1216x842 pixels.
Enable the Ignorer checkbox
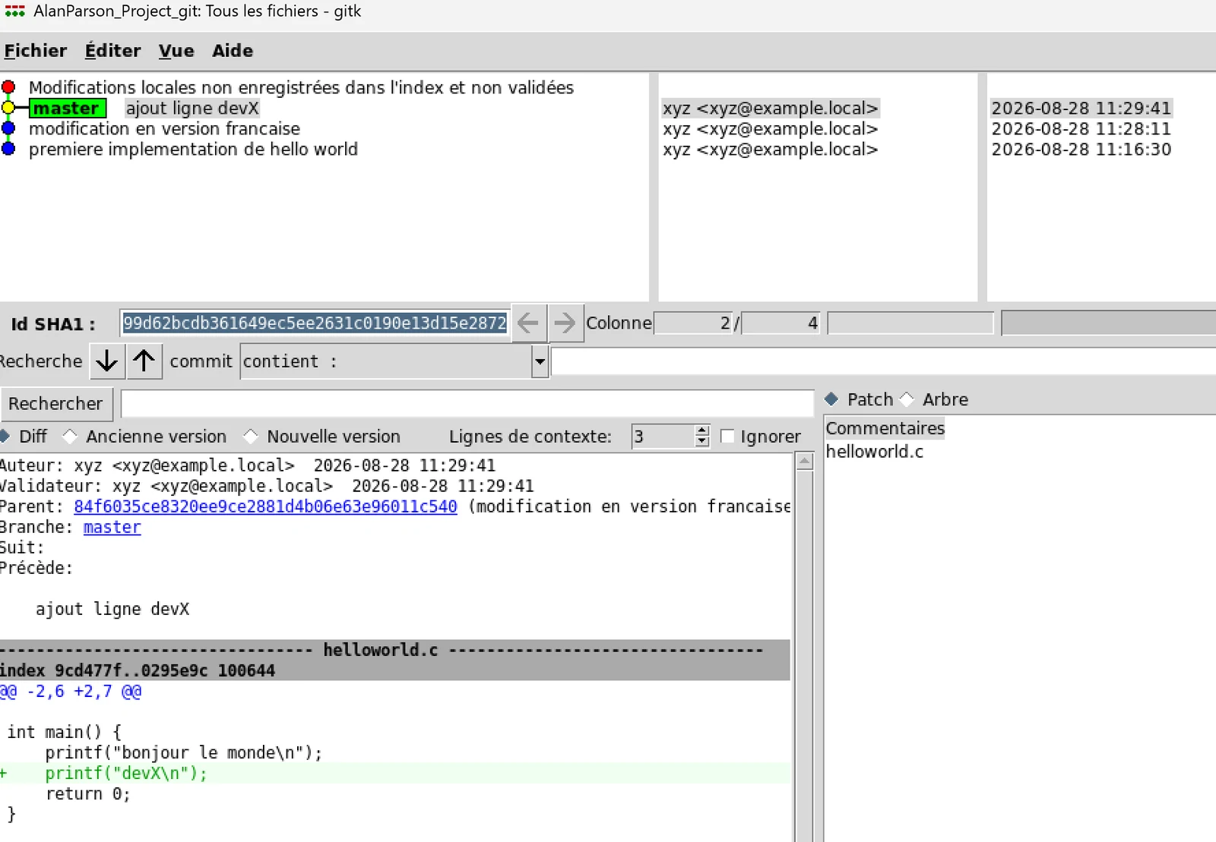(727, 437)
